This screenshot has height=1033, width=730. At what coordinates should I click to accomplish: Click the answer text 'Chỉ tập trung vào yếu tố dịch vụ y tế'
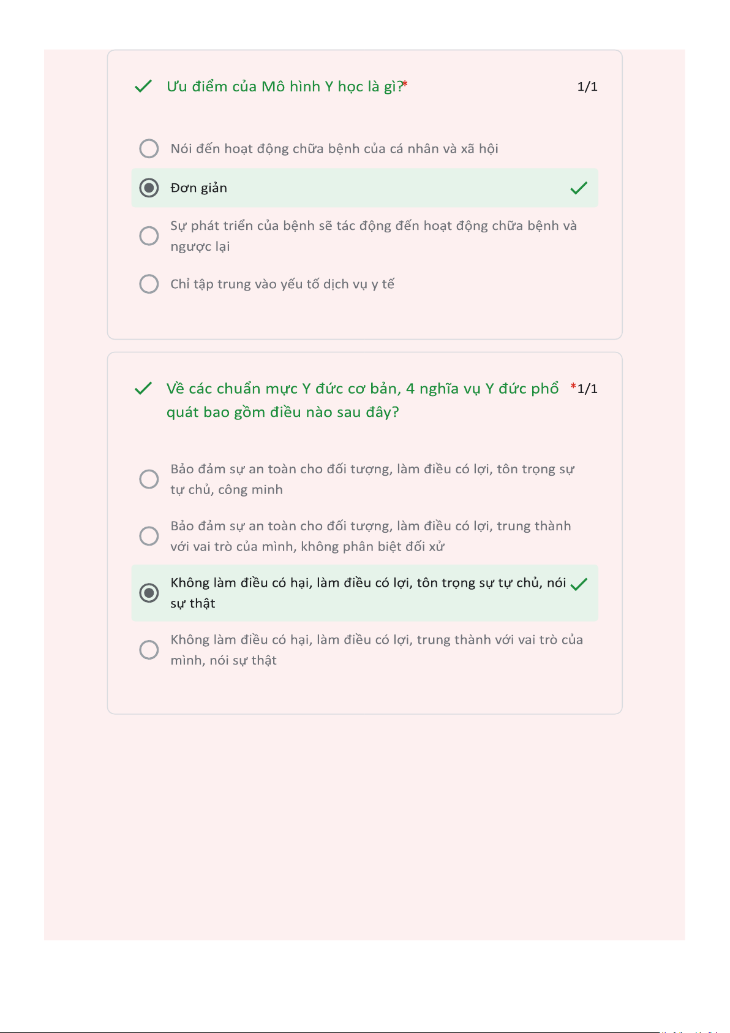point(282,284)
